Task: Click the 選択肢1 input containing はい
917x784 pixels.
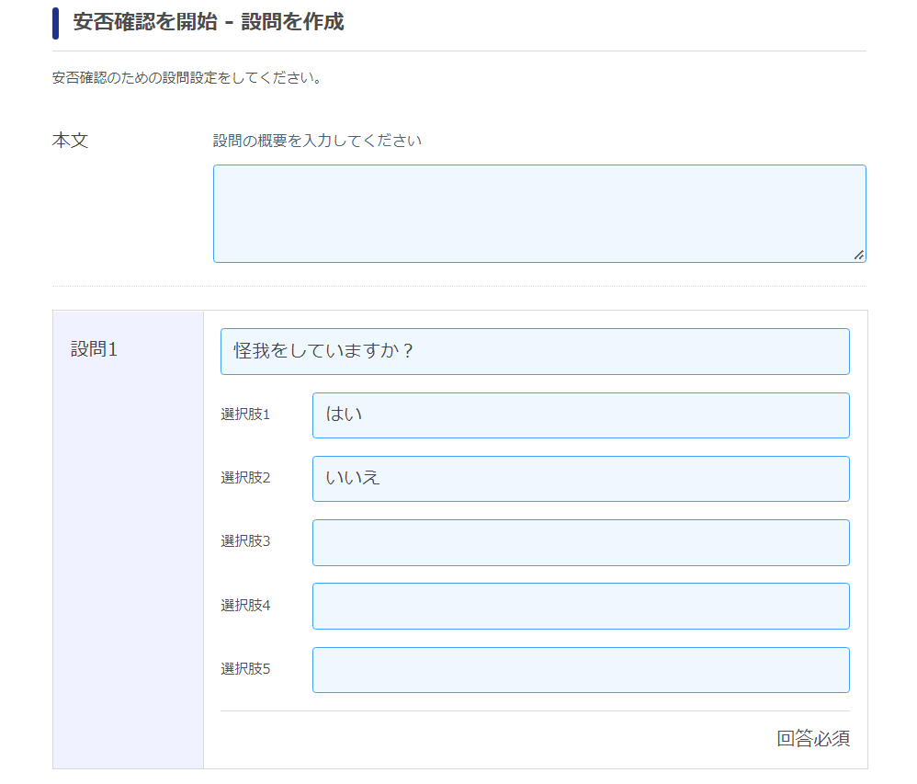Action: 581,415
